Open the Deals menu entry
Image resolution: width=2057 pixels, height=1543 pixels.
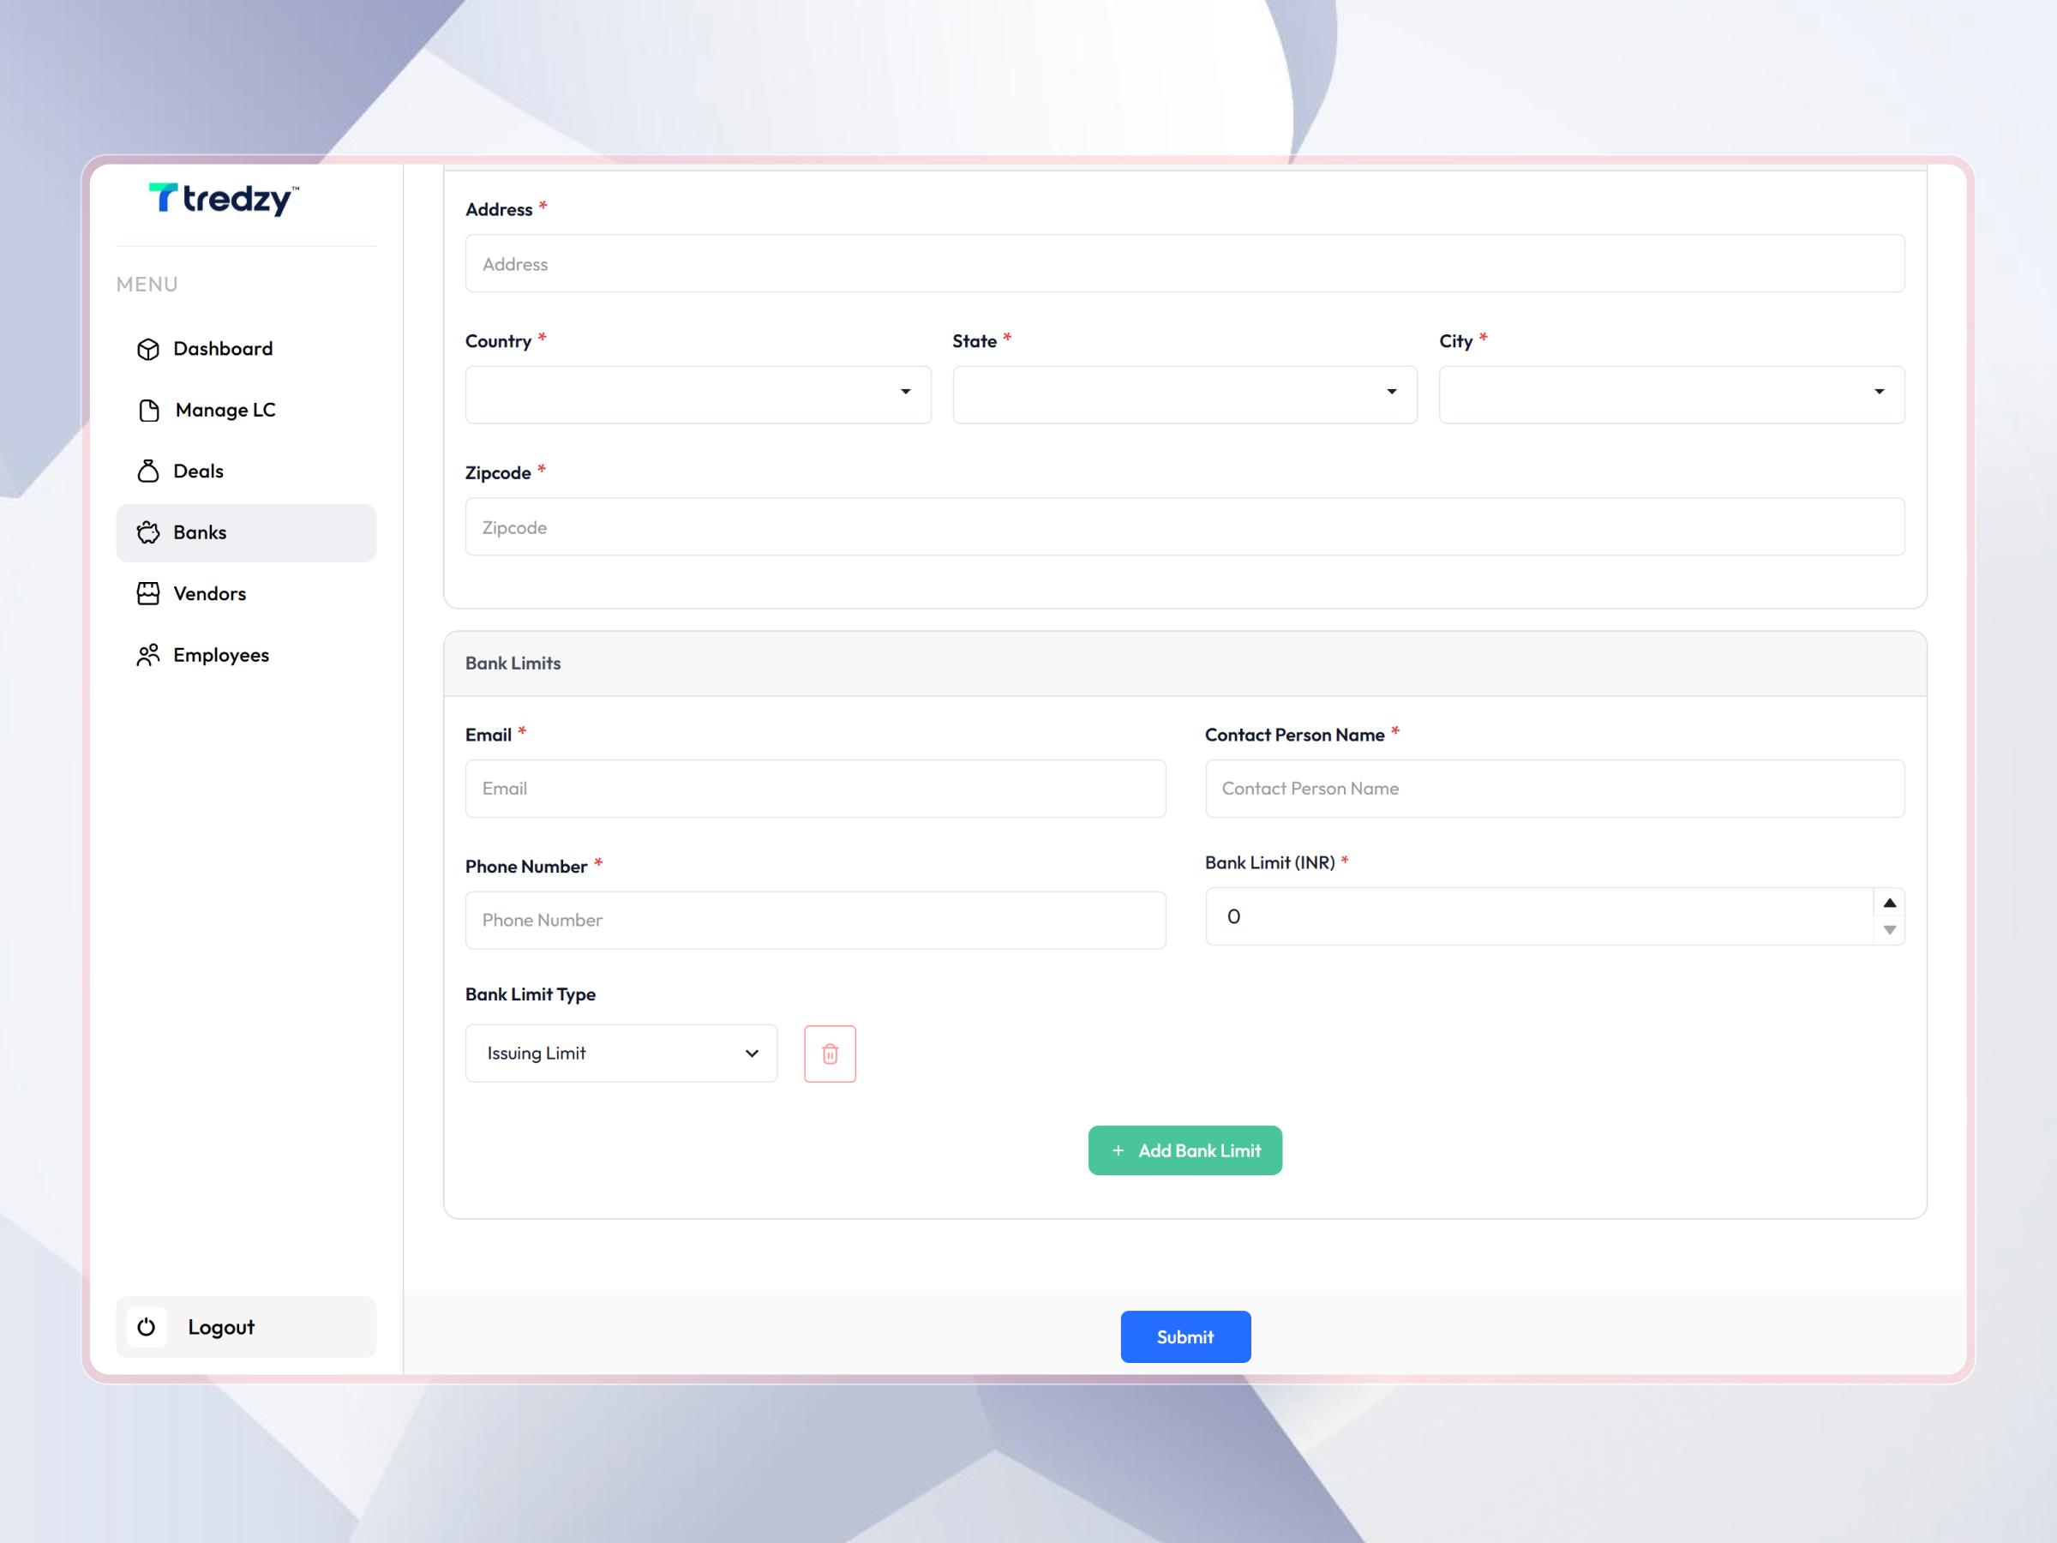(197, 471)
